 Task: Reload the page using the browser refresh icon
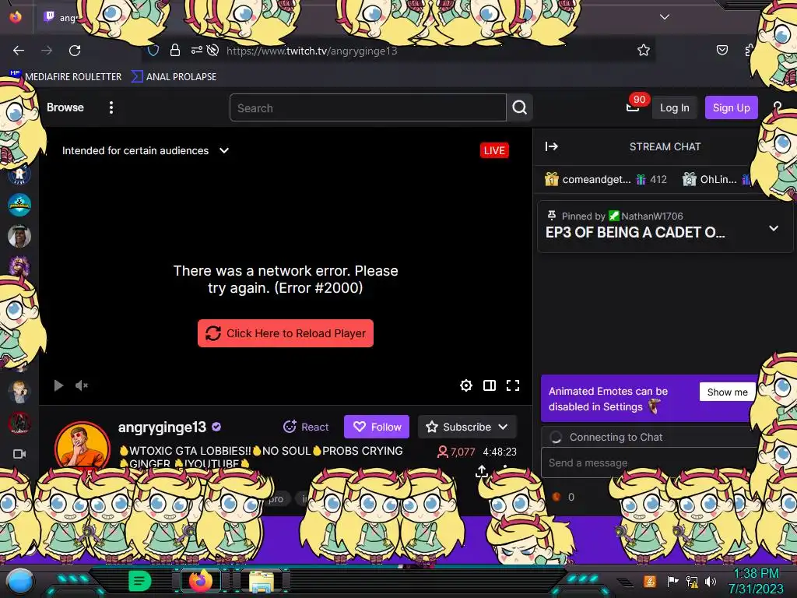[75, 51]
